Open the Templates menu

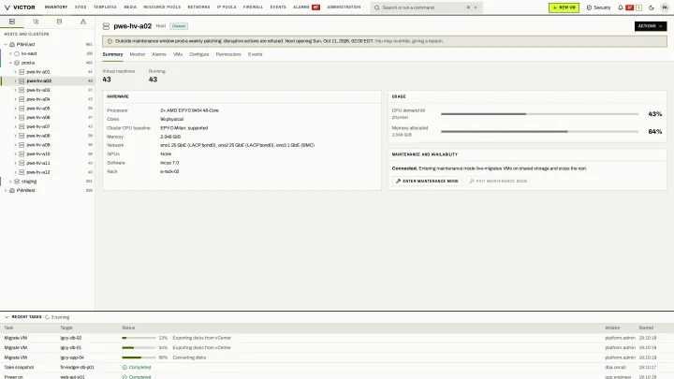click(x=105, y=7)
